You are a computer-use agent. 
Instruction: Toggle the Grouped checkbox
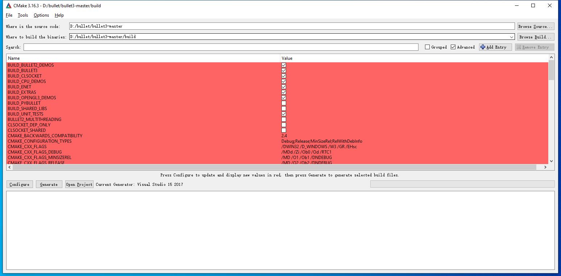tap(428, 47)
